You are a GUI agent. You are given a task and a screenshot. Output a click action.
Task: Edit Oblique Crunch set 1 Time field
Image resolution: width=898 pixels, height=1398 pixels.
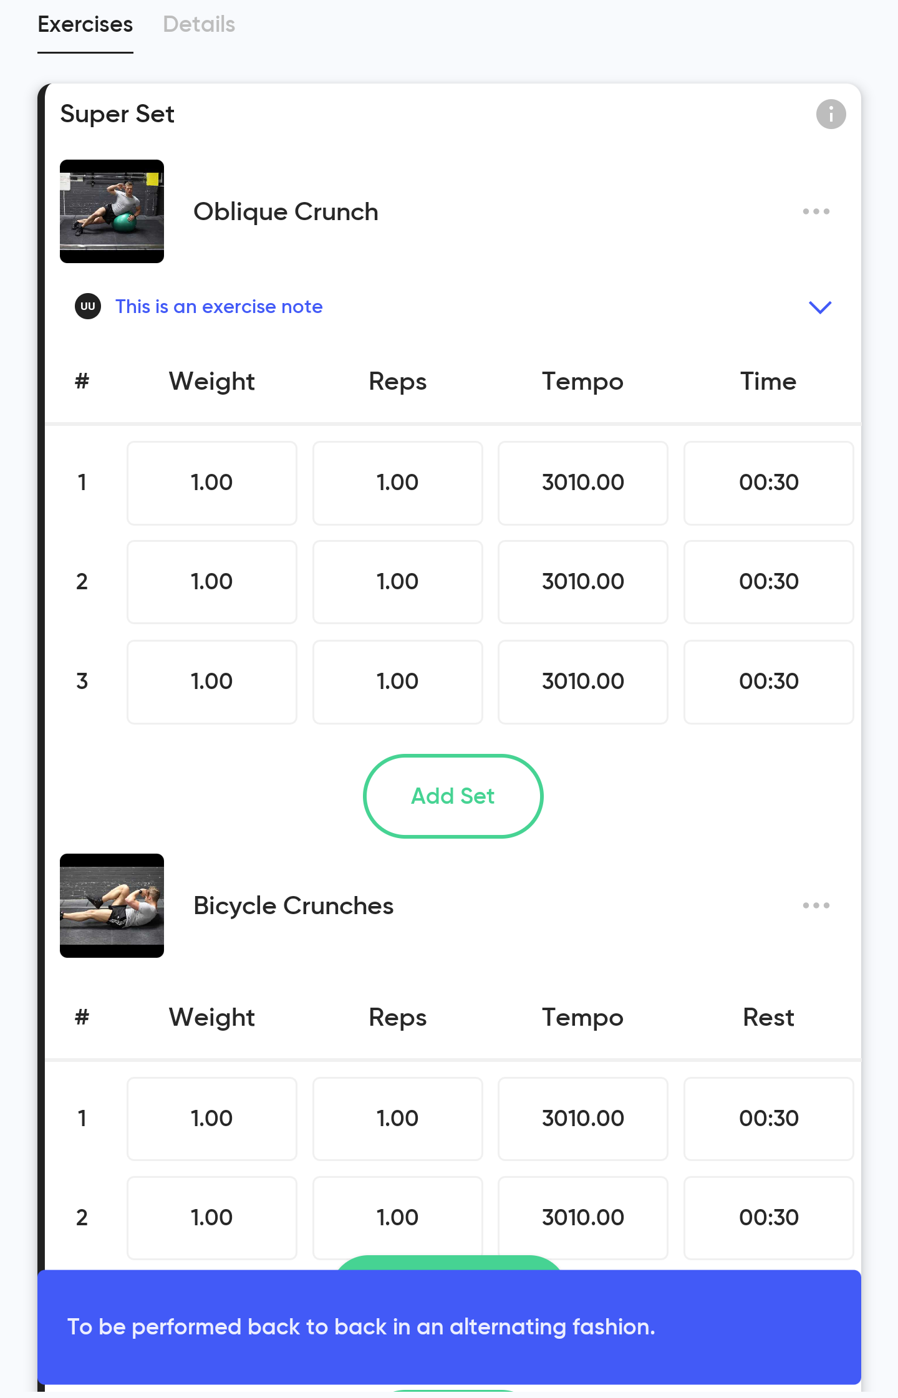pos(769,483)
